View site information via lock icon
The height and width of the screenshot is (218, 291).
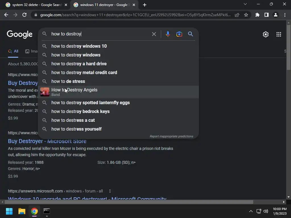(36, 15)
